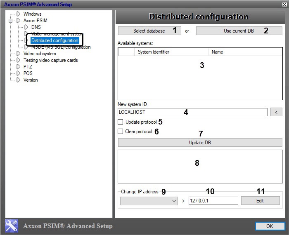Image resolution: width=289 pixels, height=235 pixels.
Task: Select Windows in the tree
Action: click(x=33, y=14)
